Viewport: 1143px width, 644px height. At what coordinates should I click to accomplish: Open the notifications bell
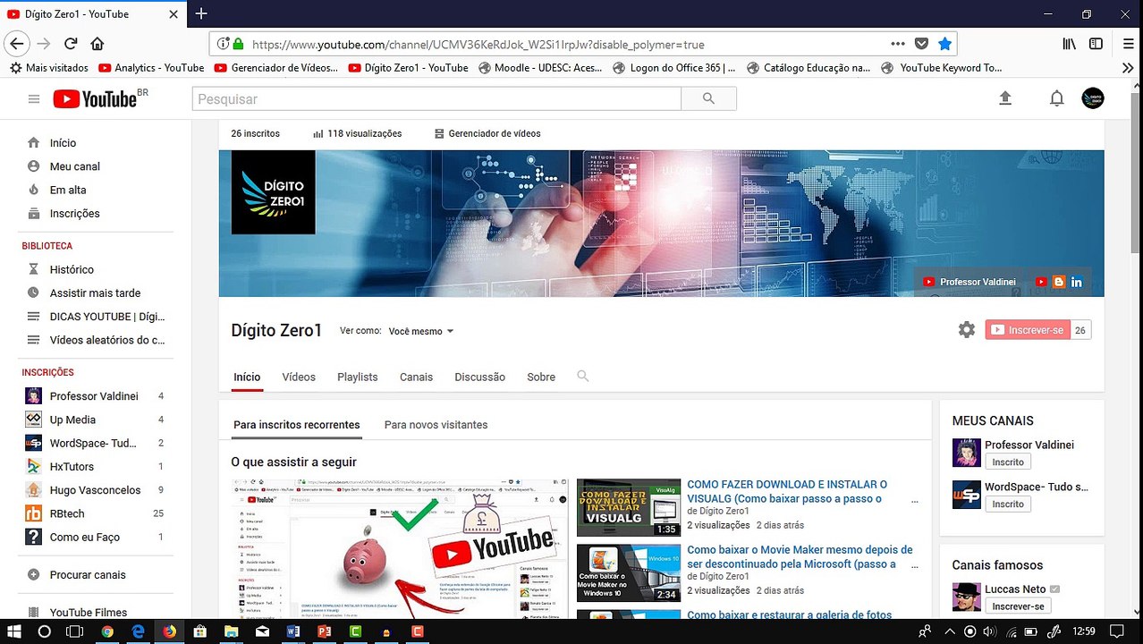(x=1056, y=98)
